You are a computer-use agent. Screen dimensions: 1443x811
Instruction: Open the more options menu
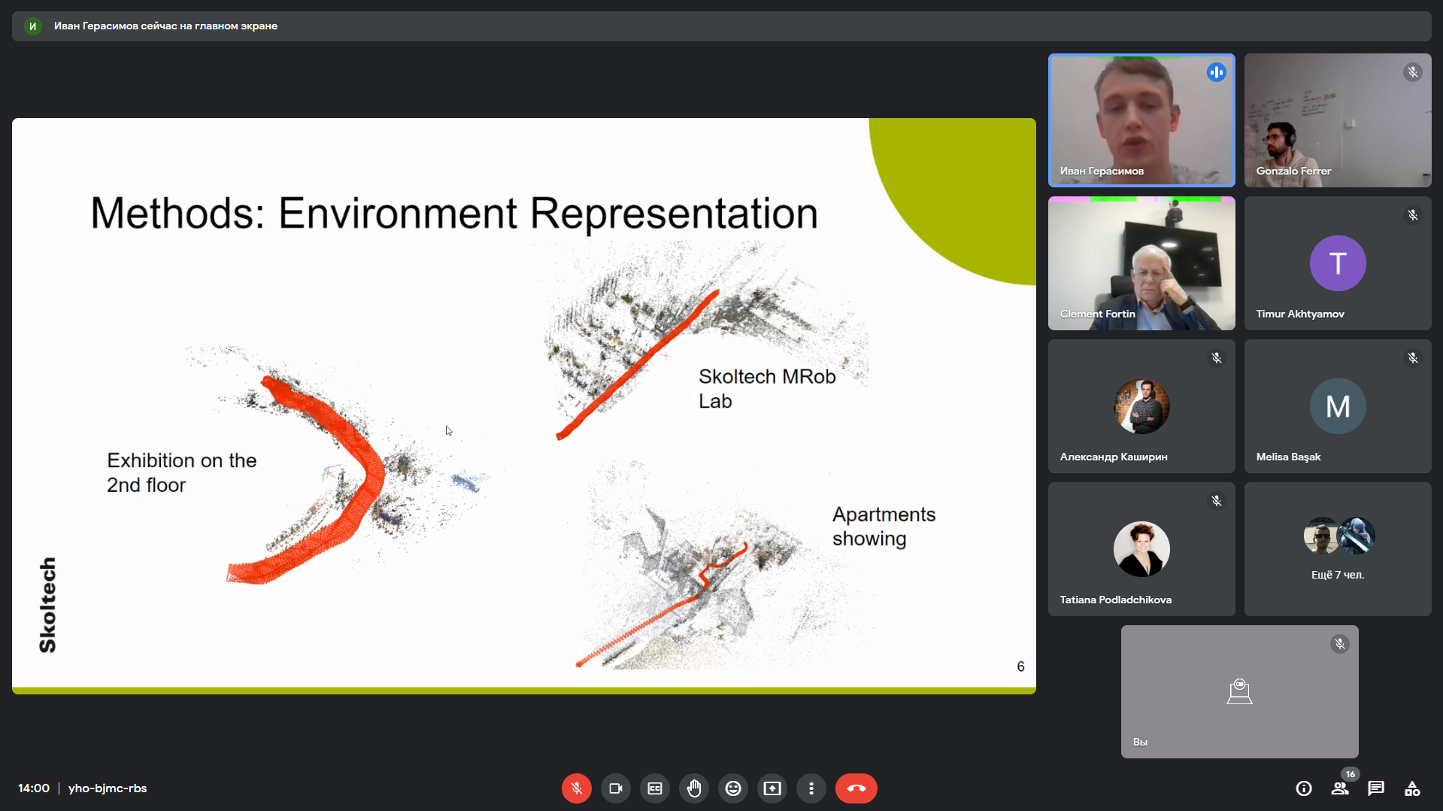click(811, 788)
